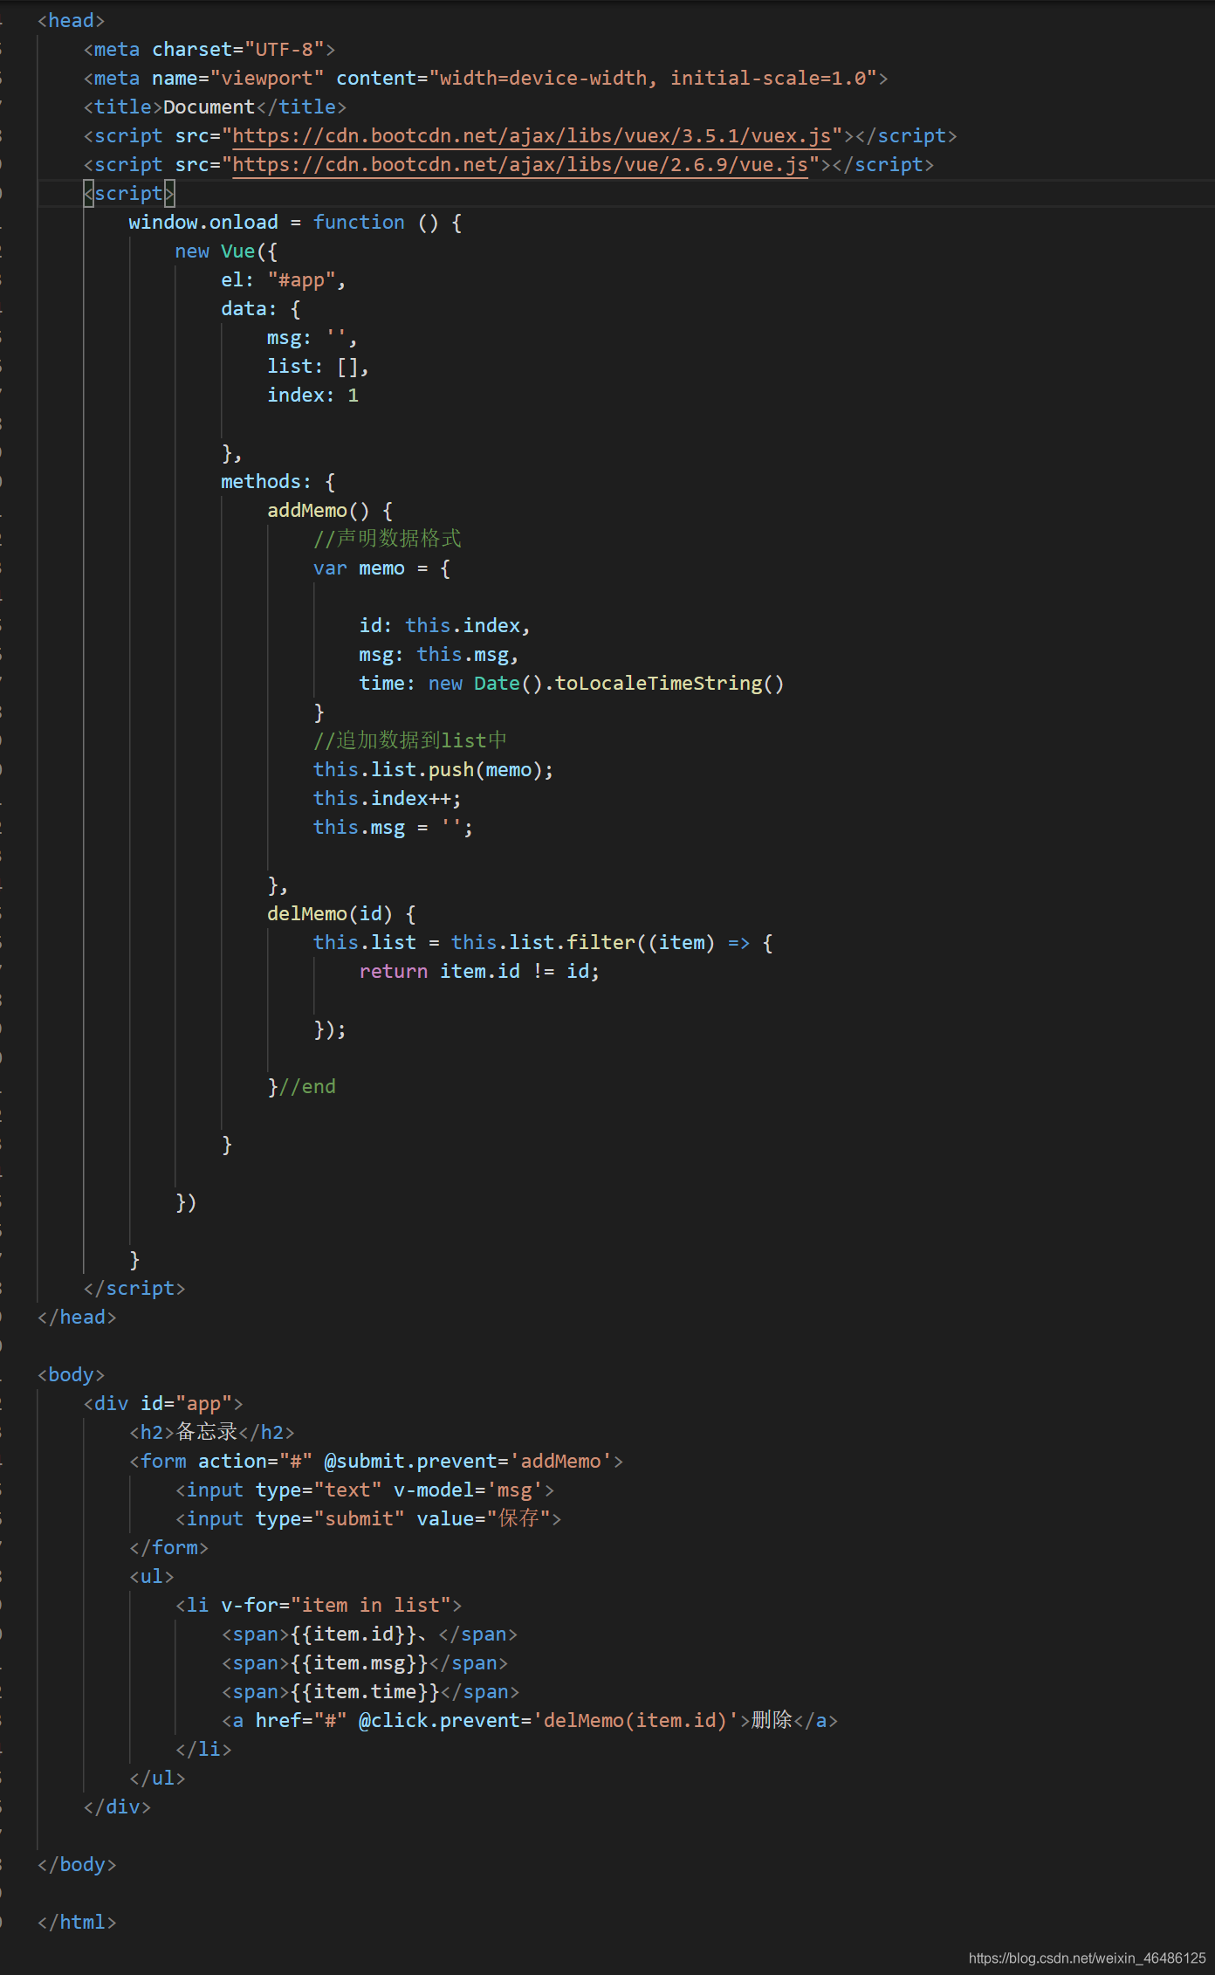Click the <h2>备忘录</h2> line
Image resolution: width=1215 pixels, height=1975 pixels.
pos(212,1433)
